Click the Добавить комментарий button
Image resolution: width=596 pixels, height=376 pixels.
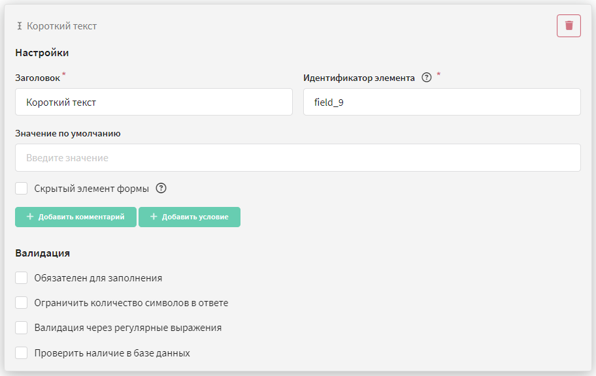[x=76, y=217]
